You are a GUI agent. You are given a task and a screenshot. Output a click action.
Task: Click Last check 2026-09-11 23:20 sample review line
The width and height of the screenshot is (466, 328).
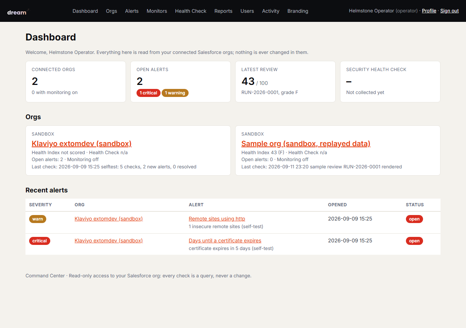point(321,167)
